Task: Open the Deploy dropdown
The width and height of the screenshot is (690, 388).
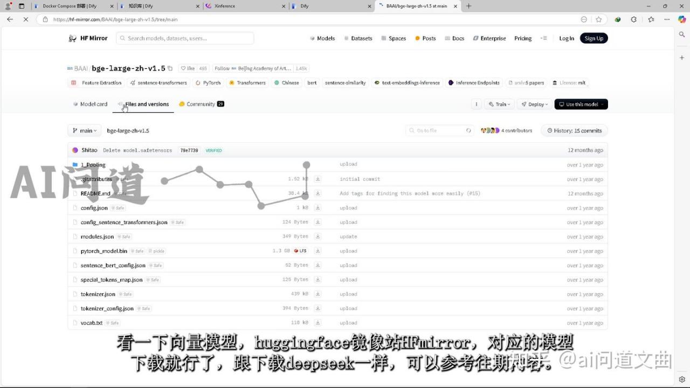Action: [534, 104]
